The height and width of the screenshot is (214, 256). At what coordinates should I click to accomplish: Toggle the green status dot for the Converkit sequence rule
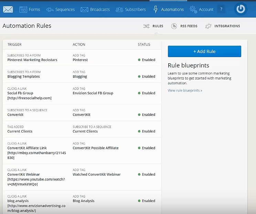[x=139, y=115]
